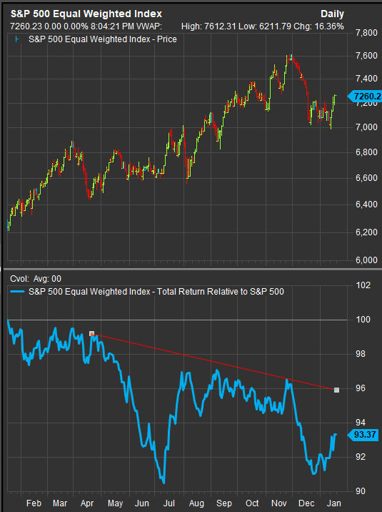Select the trendline start handle near April
Viewport: 382px width, 512px height.
click(92, 334)
